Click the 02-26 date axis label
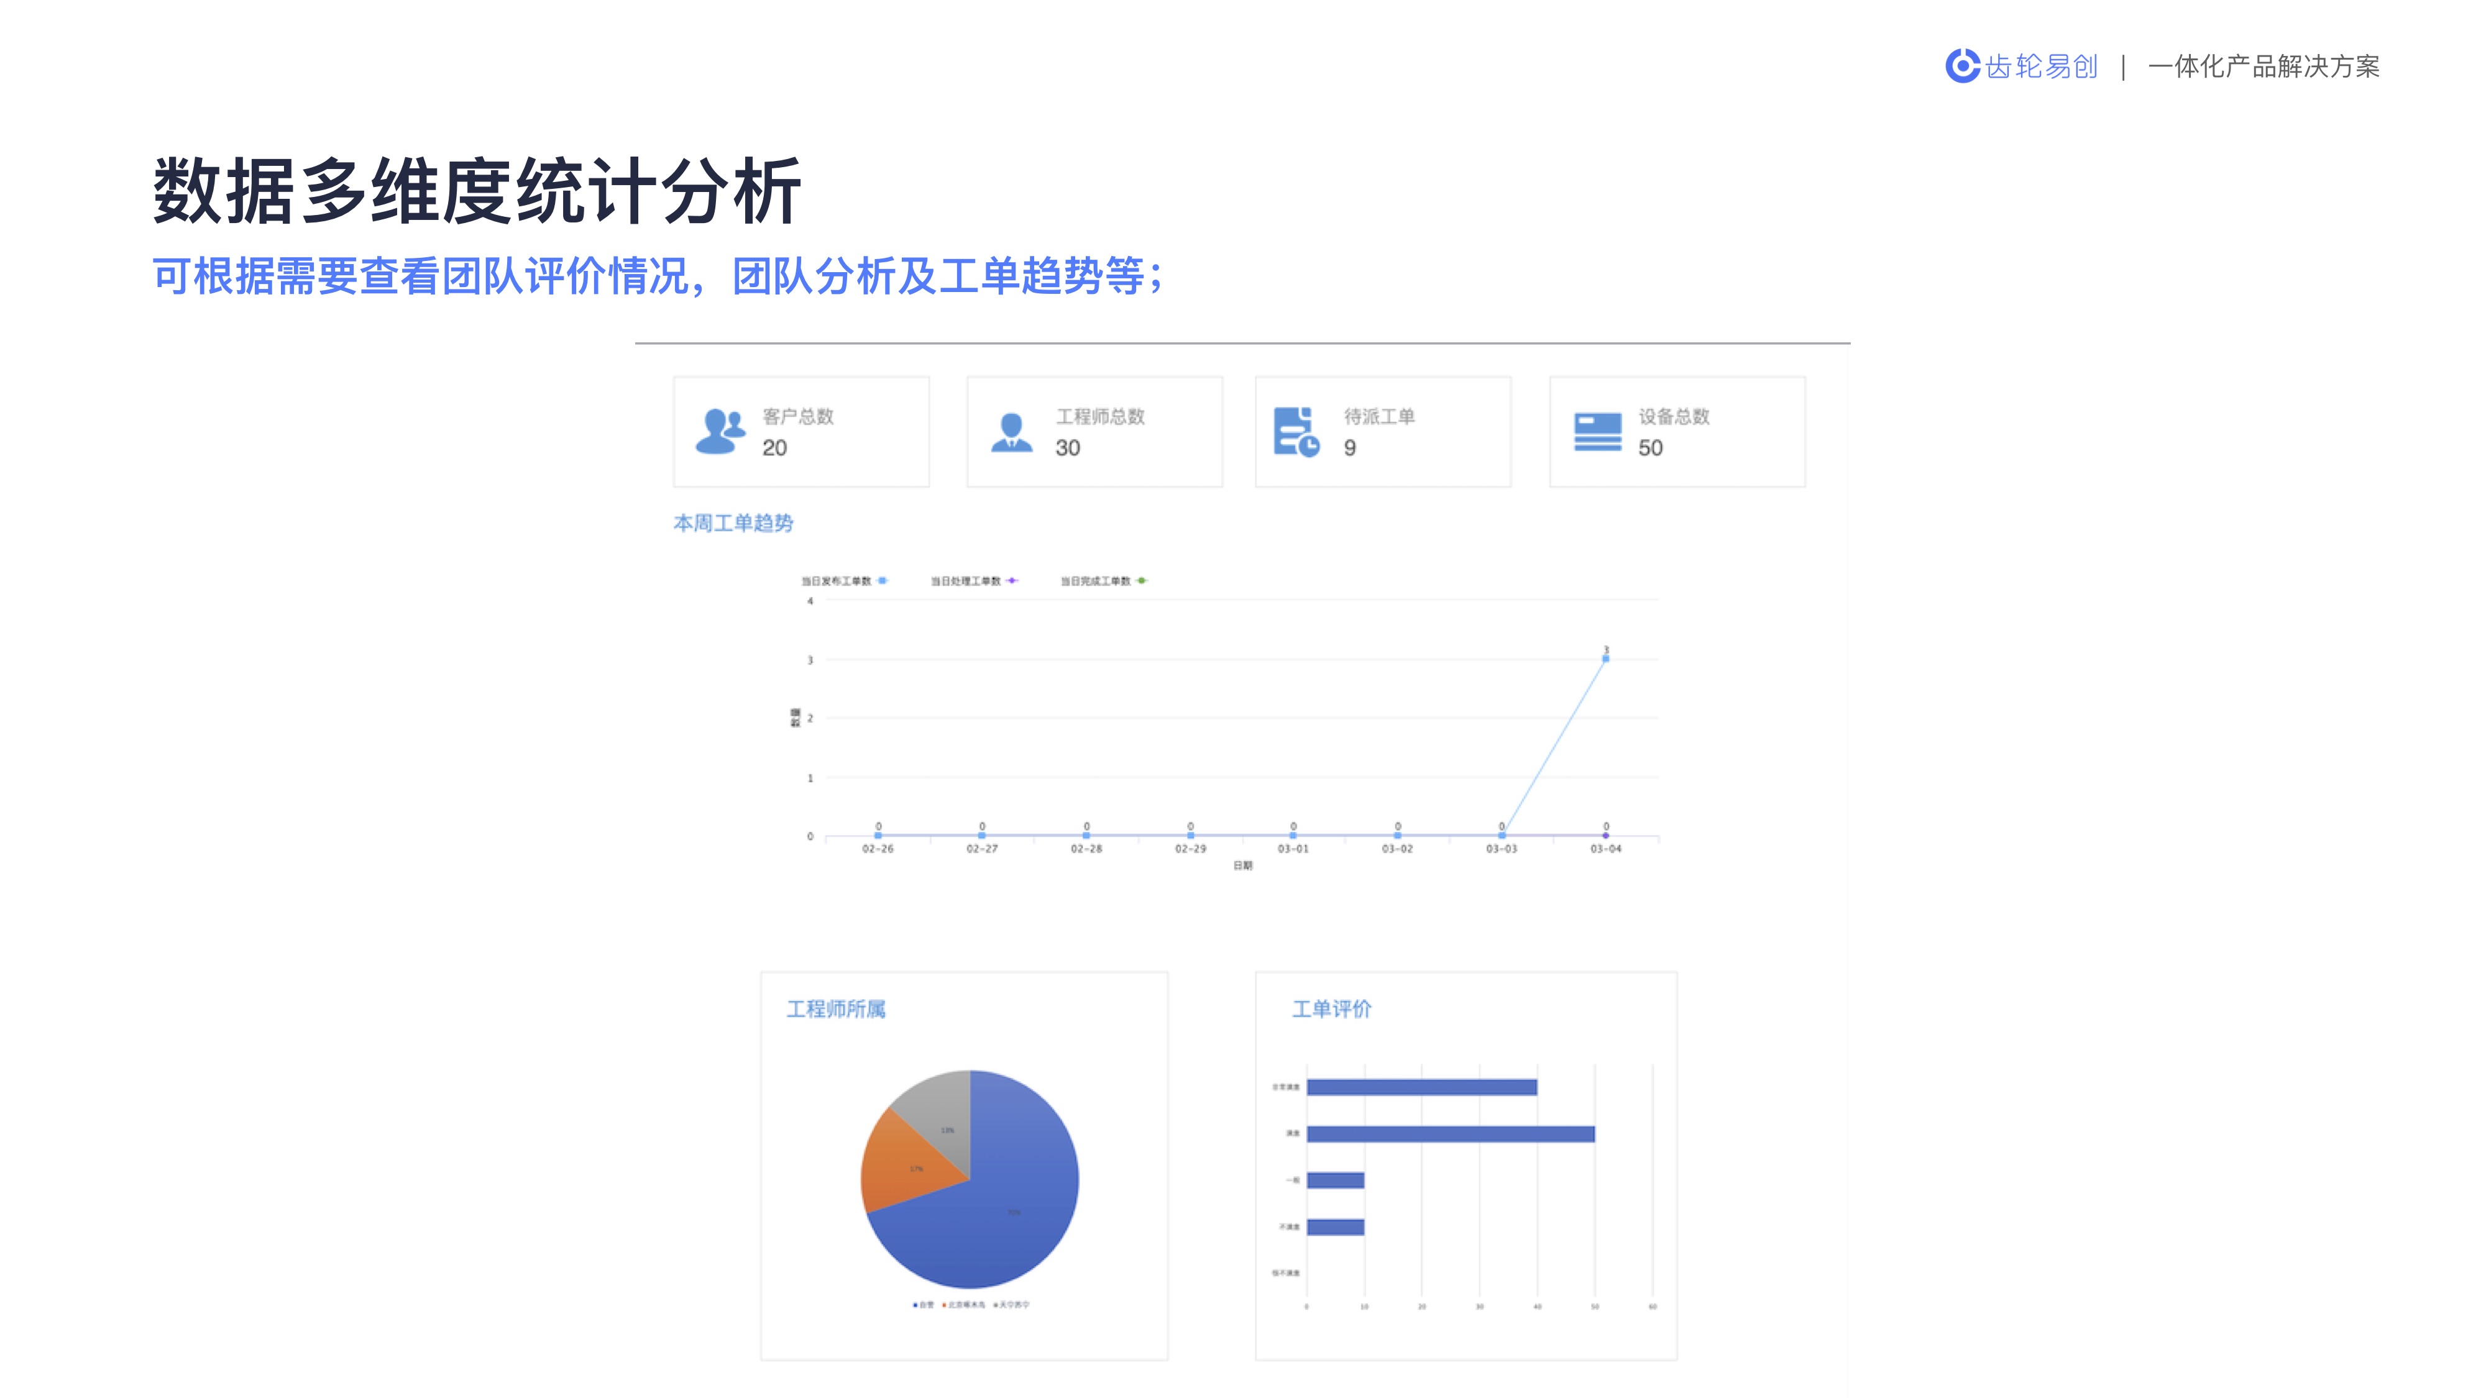 878,849
